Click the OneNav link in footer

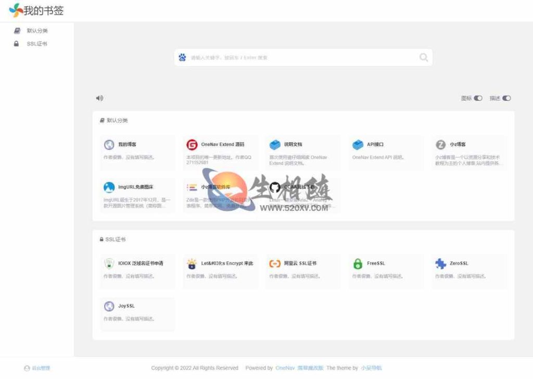pos(284,368)
